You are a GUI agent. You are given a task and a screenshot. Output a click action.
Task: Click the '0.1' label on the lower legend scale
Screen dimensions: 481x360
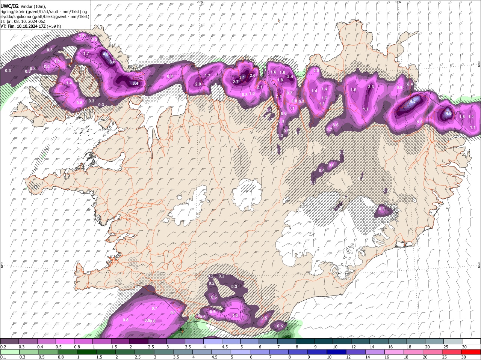[3, 357]
